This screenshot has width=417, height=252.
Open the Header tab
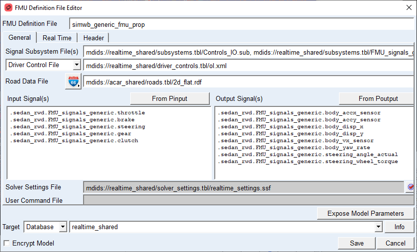pyautogui.click(x=93, y=38)
